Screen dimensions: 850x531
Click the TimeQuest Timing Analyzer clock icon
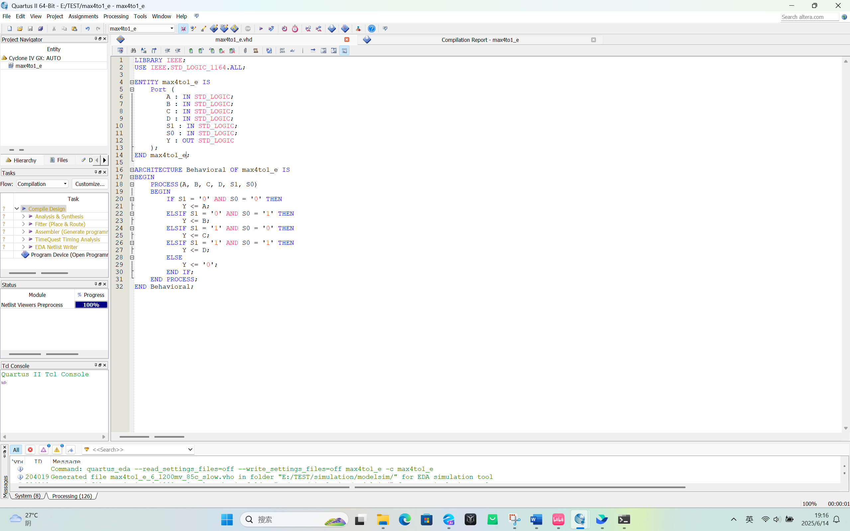coord(295,29)
